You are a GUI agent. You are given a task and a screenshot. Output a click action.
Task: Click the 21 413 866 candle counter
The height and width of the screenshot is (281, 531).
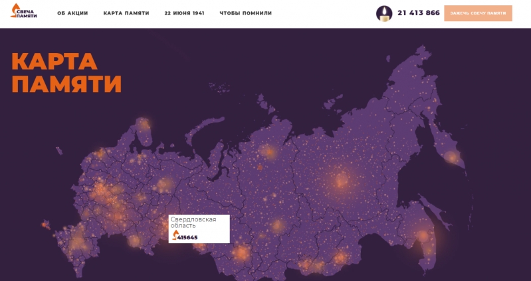click(419, 13)
